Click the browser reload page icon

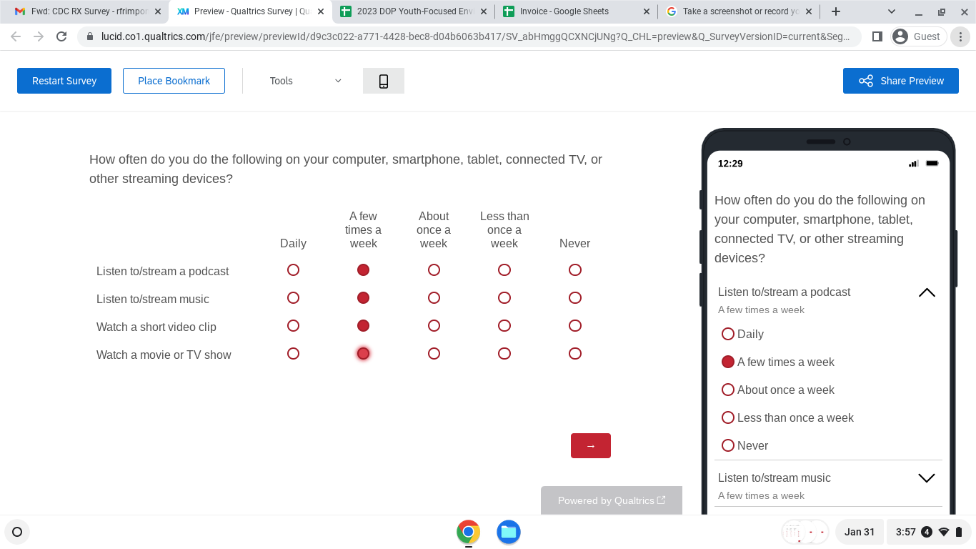click(x=61, y=36)
